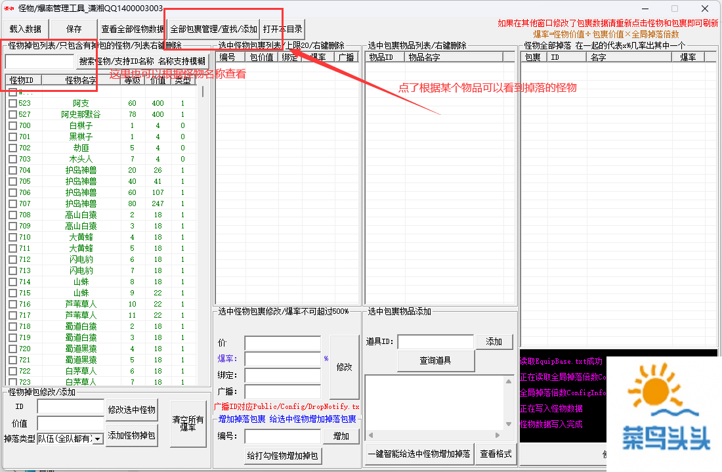Click the 查询道具 button

[436, 361]
